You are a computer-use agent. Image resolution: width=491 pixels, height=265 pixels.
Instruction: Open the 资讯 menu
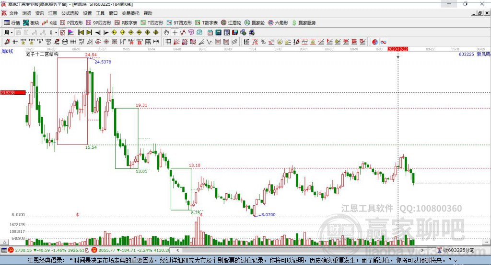click(x=39, y=13)
